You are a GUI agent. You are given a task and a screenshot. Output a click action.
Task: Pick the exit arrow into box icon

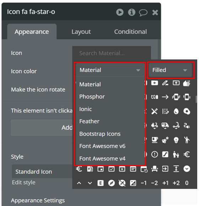tap(165, 169)
